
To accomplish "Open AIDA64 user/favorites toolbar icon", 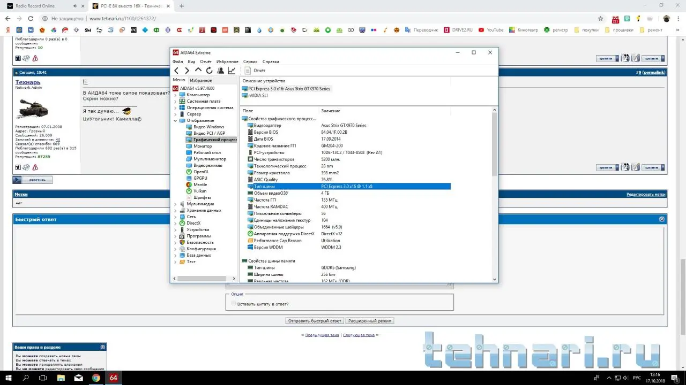I will click(220, 71).
